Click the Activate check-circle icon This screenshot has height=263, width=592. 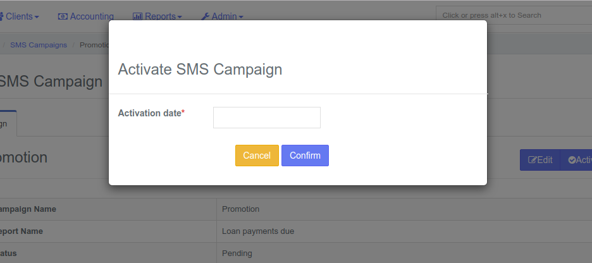(572, 160)
